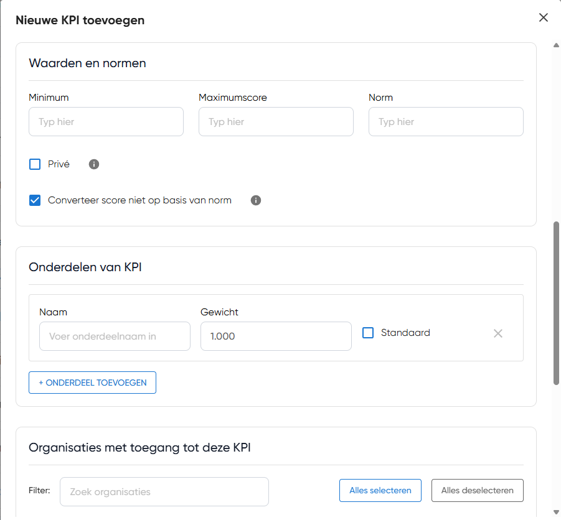The image size is (561, 520).
Task: Click info icon next to Privé
Action: pos(94,164)
